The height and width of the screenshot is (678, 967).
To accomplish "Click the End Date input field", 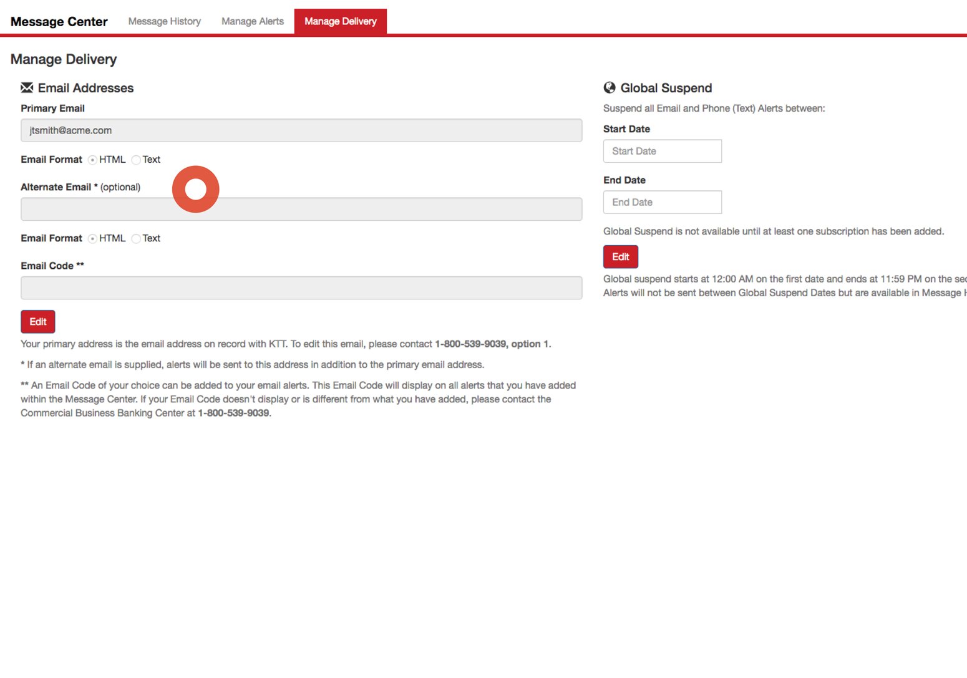I will 662,202.
